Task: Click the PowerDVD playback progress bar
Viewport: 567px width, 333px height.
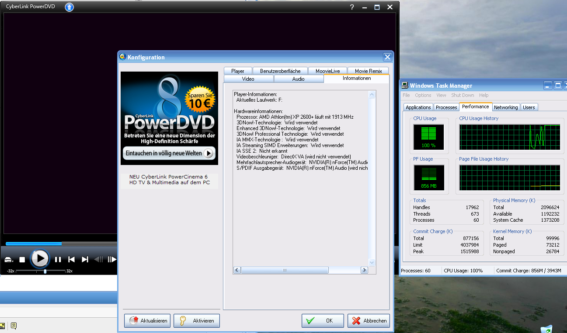Action: [x=61, y=244]
